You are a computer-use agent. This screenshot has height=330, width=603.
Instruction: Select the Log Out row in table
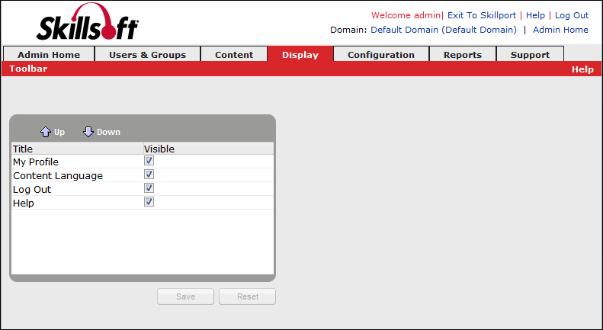[x=143, y=189]
